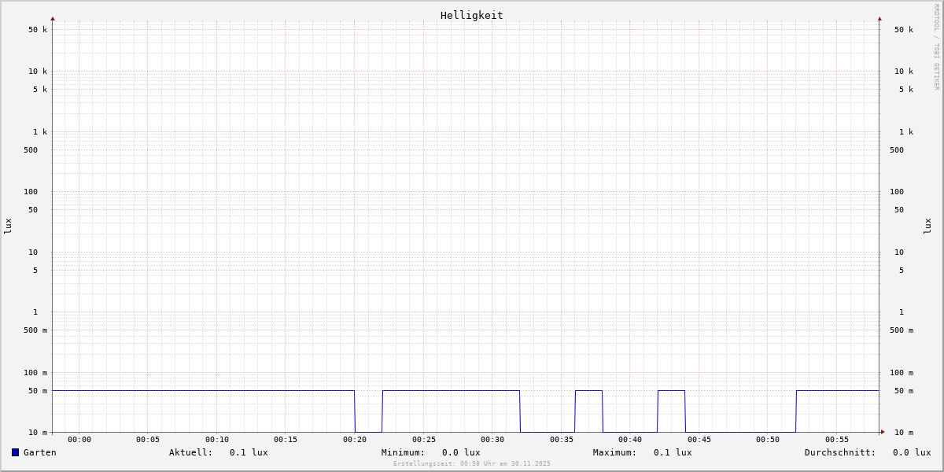Click the 10 k label on right axis
Image resolution: width=944 pixels, height=472 pixels.
[x=904, y=72]
